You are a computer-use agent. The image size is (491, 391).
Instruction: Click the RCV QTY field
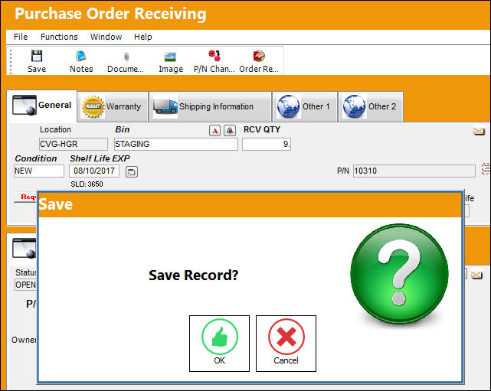267,144
